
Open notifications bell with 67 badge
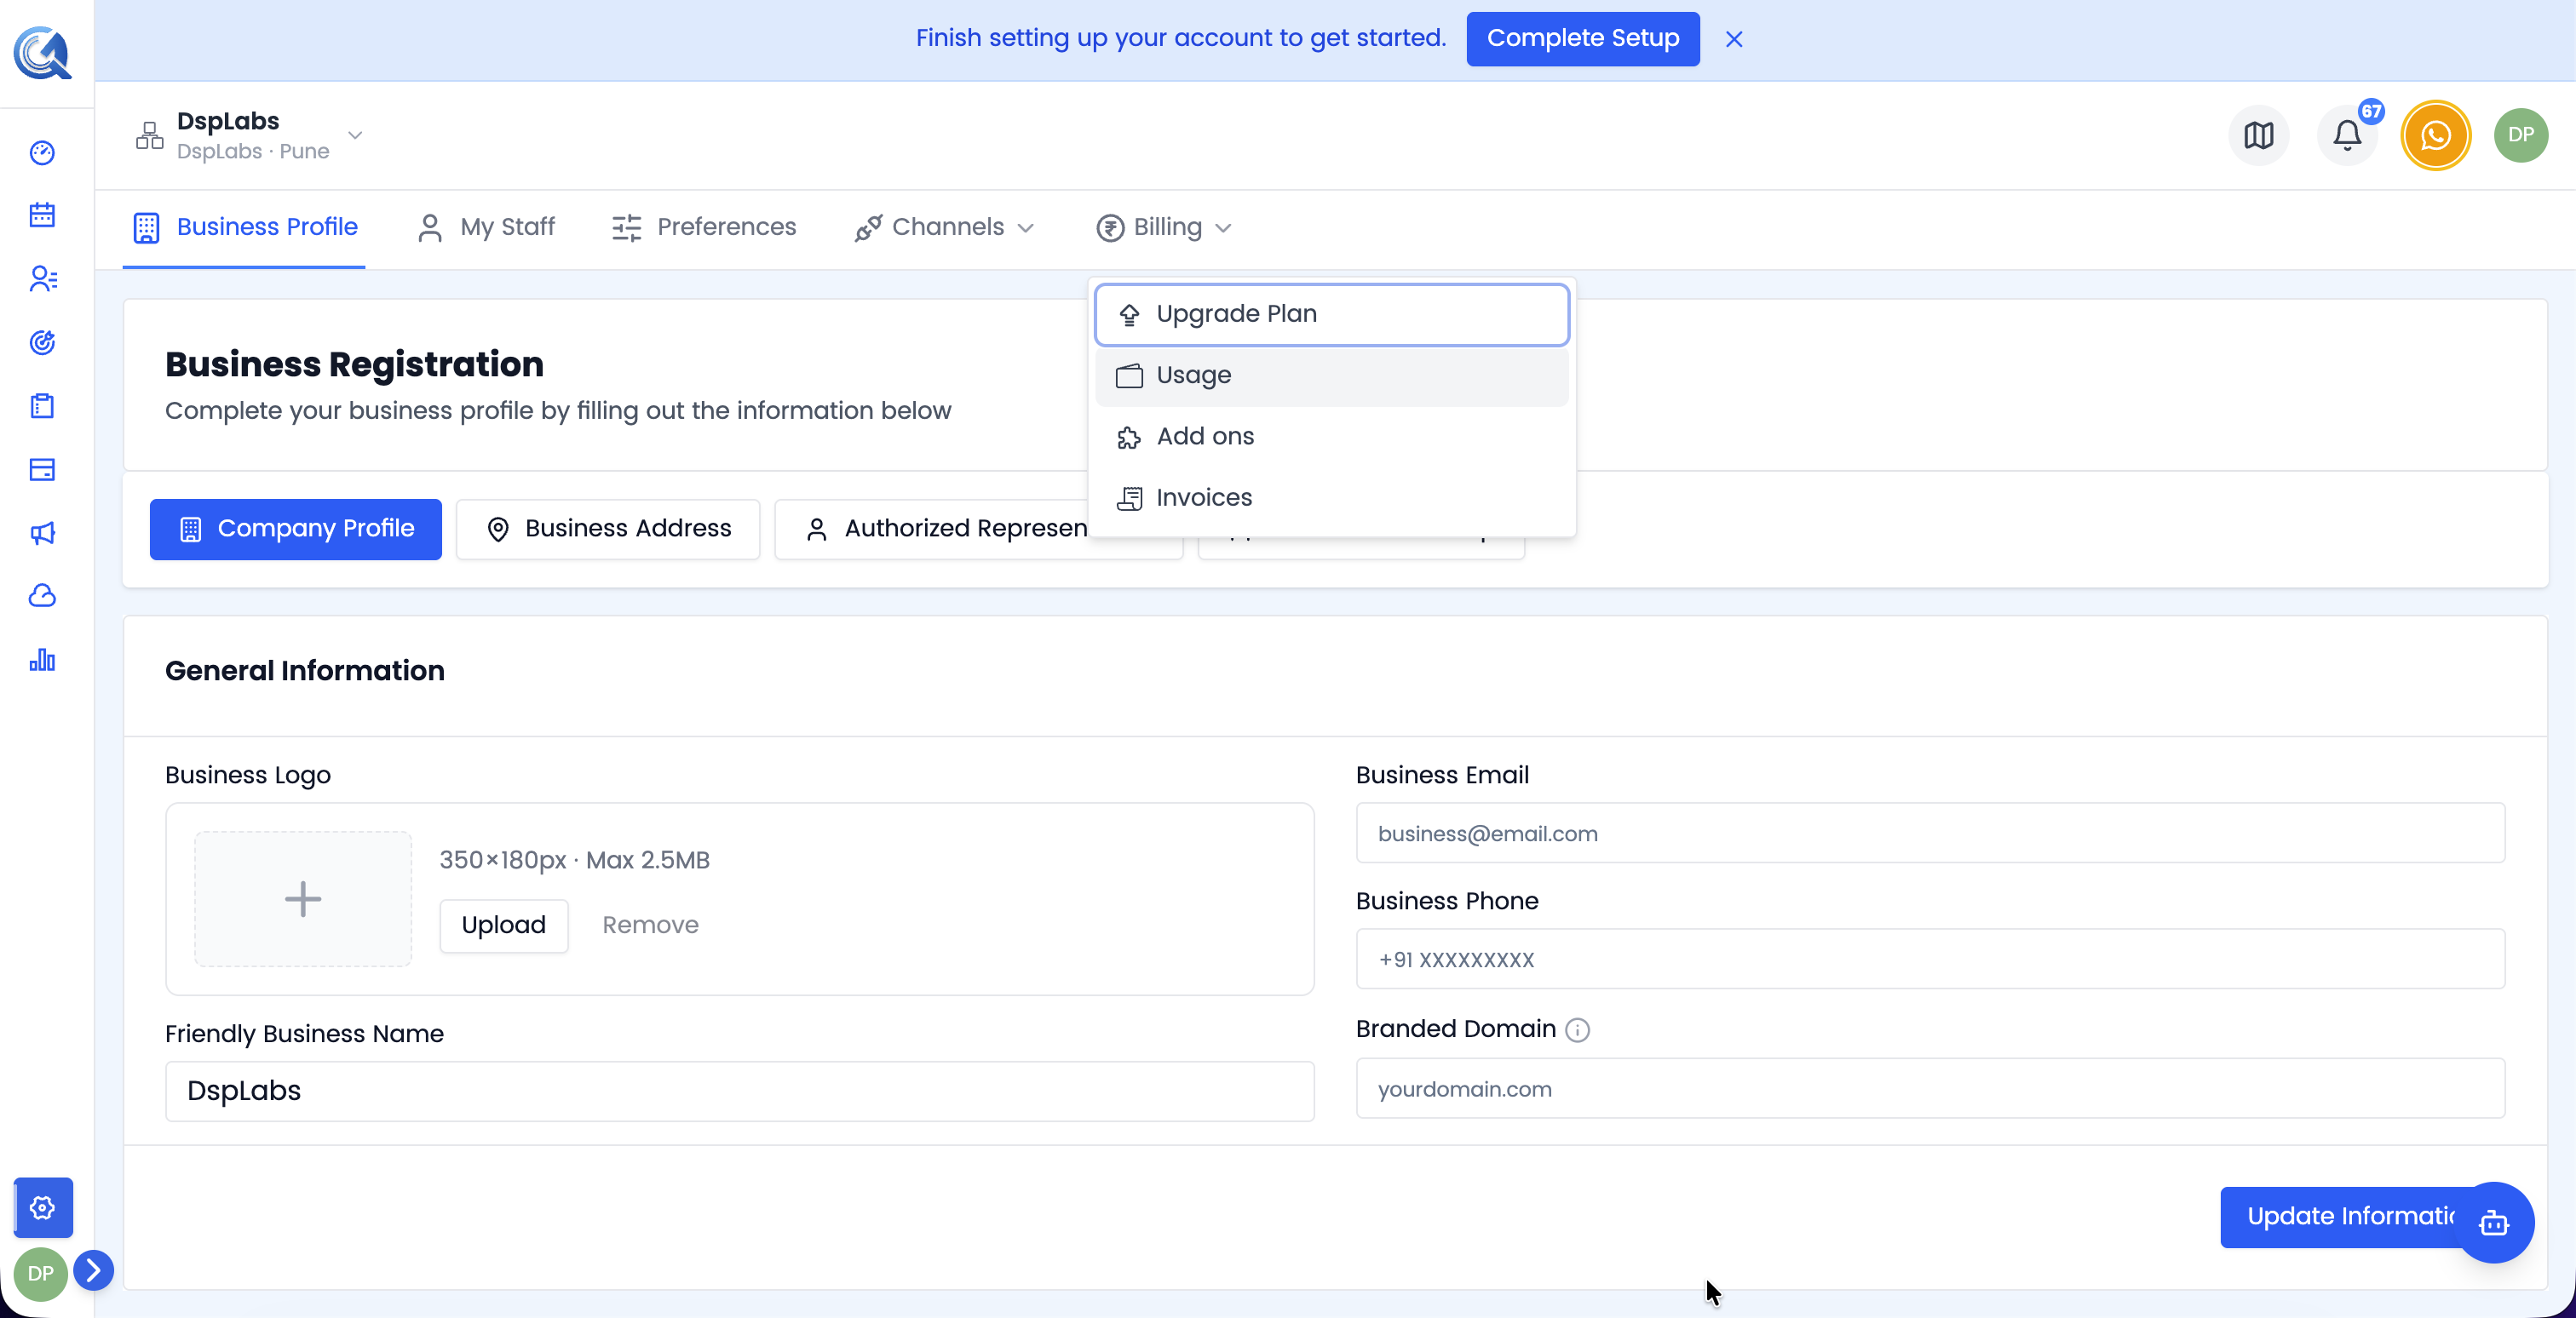pyautogui.click(x=2347, y=135)
